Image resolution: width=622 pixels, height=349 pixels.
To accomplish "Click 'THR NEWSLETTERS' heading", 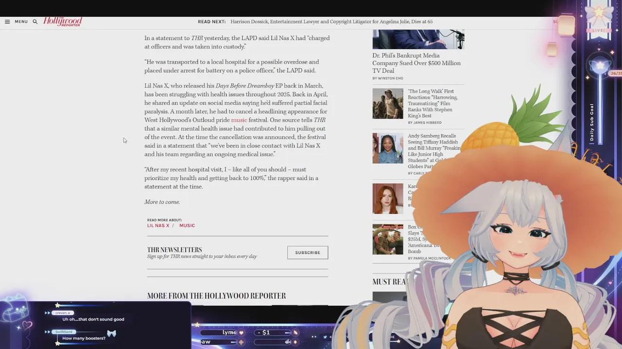I will pos(174,250).
